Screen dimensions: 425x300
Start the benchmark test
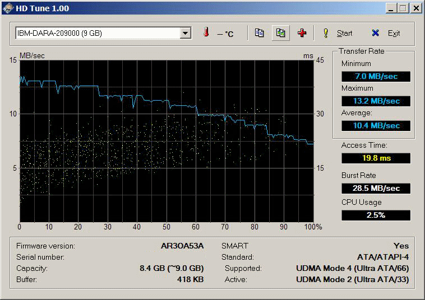tap(344, 33)
